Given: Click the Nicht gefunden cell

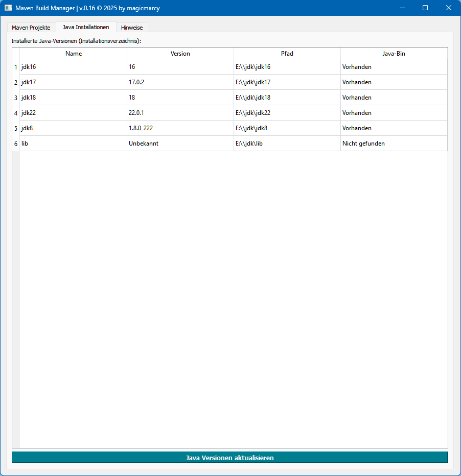Looking at the screenshot, I should pos(394,144).
